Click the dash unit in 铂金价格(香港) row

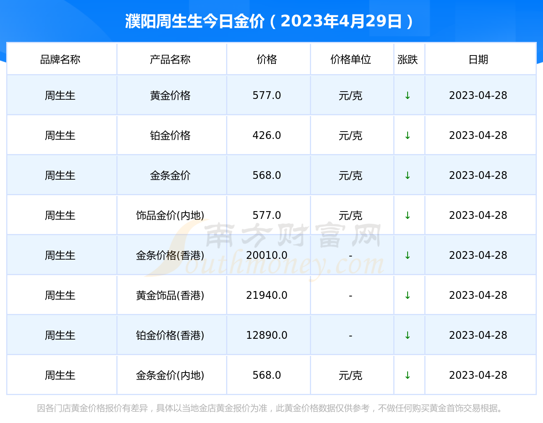[x=351, y=336]
